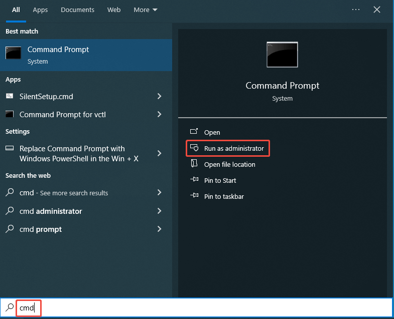394x319 pixels.
Task: Switch to the All tab
Action: click(x=16, y=10)
